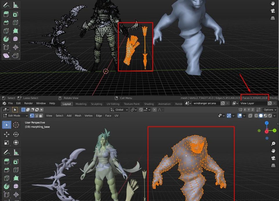Click the windranger arcana scene name field

coord(205,103)
